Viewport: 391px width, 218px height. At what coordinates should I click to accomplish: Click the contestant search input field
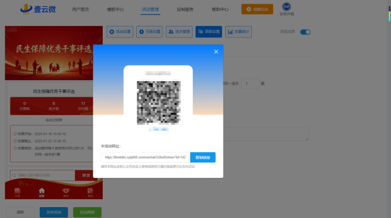(x=43, y=175)
